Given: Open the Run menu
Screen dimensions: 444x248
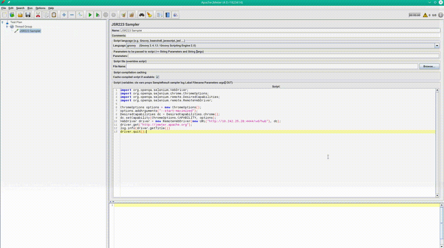Looking at the screenshot, I should pos(30,8).
